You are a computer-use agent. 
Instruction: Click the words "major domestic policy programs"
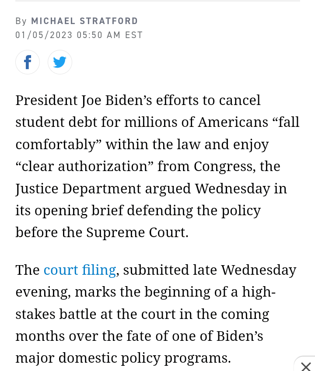[x=122, y=358]
